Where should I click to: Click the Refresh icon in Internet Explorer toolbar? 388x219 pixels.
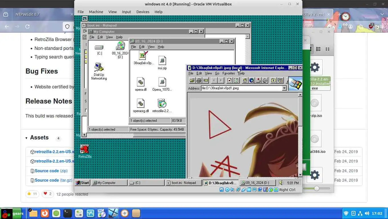coord(236,81)
